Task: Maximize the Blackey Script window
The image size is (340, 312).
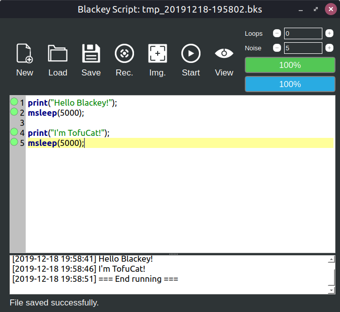Action: (x=316, y=9)
